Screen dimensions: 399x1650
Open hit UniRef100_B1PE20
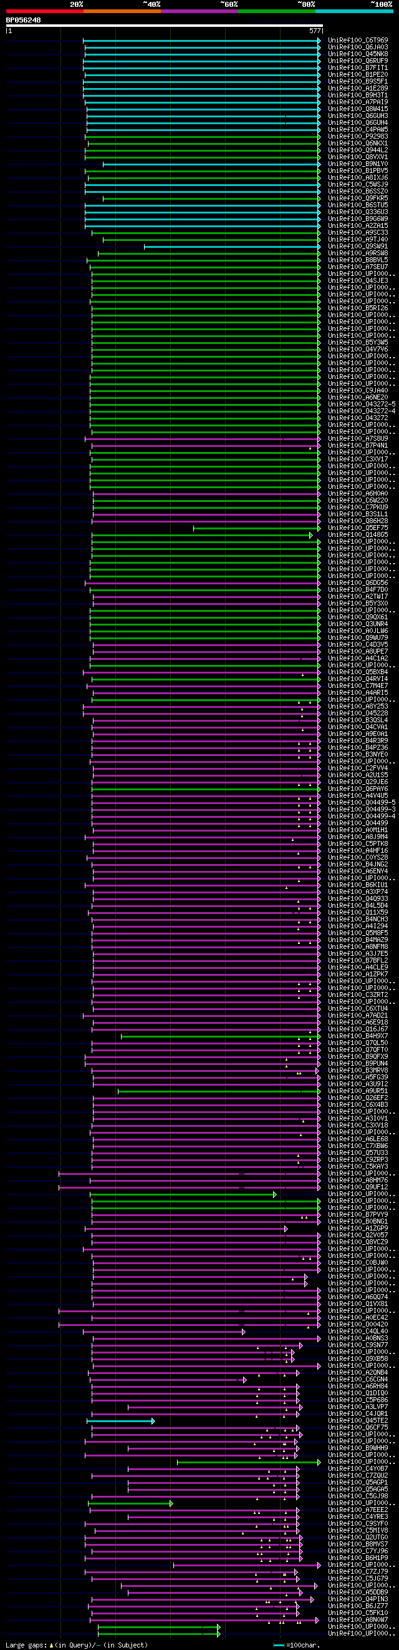pyautogui.click(x=358, y=75)
